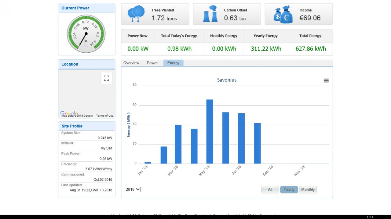
Task: Click the 1.72 trees value
Action: pyautogui.click(x=164, y=18)
